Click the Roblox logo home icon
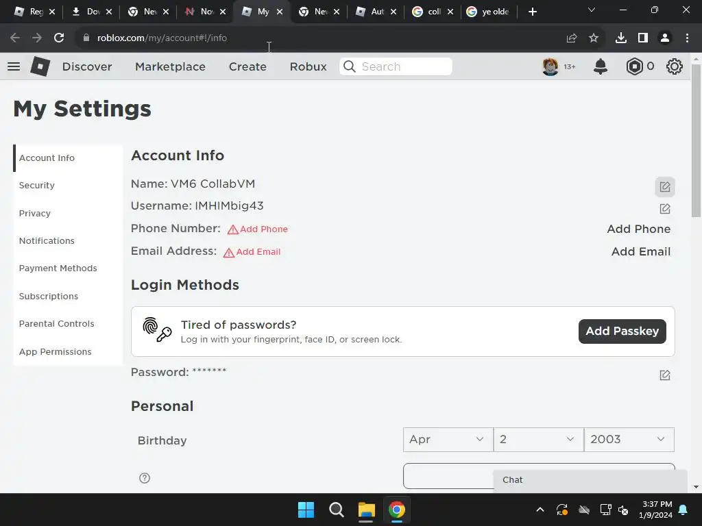This screenshot has width=702, height=526. click(40, 66)
